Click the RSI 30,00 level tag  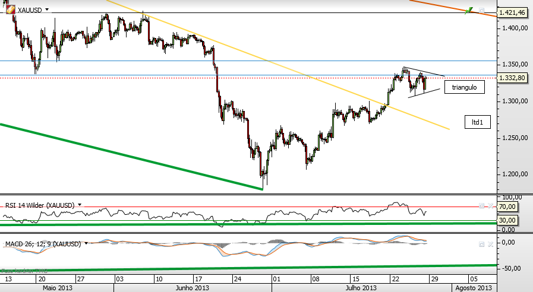[507, 220]
